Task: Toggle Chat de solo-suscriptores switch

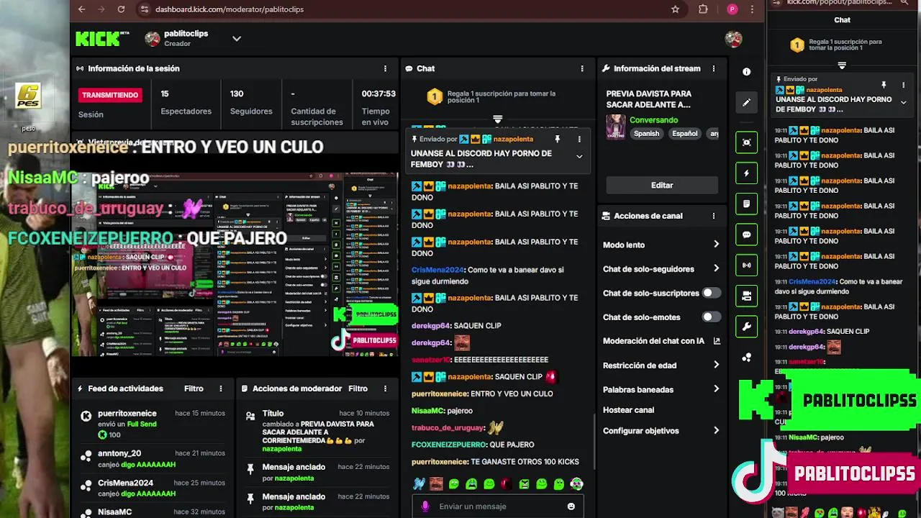Action: [x=711, y=293]
